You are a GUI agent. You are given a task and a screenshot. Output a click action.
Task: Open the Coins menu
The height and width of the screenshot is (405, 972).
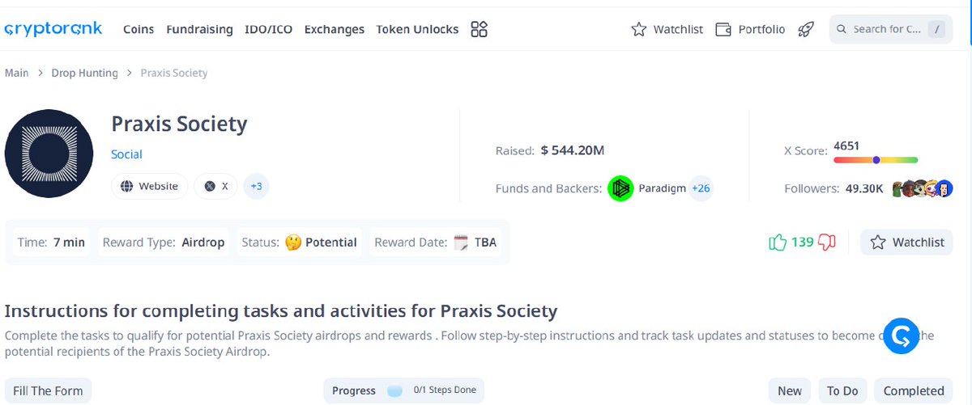(x=139, y=29)
